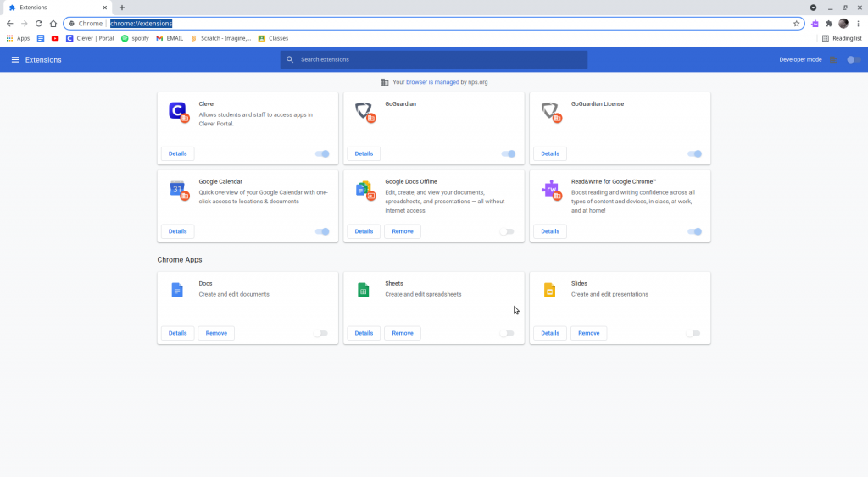Click the chrome://extensions address bar

pos(434,23)
